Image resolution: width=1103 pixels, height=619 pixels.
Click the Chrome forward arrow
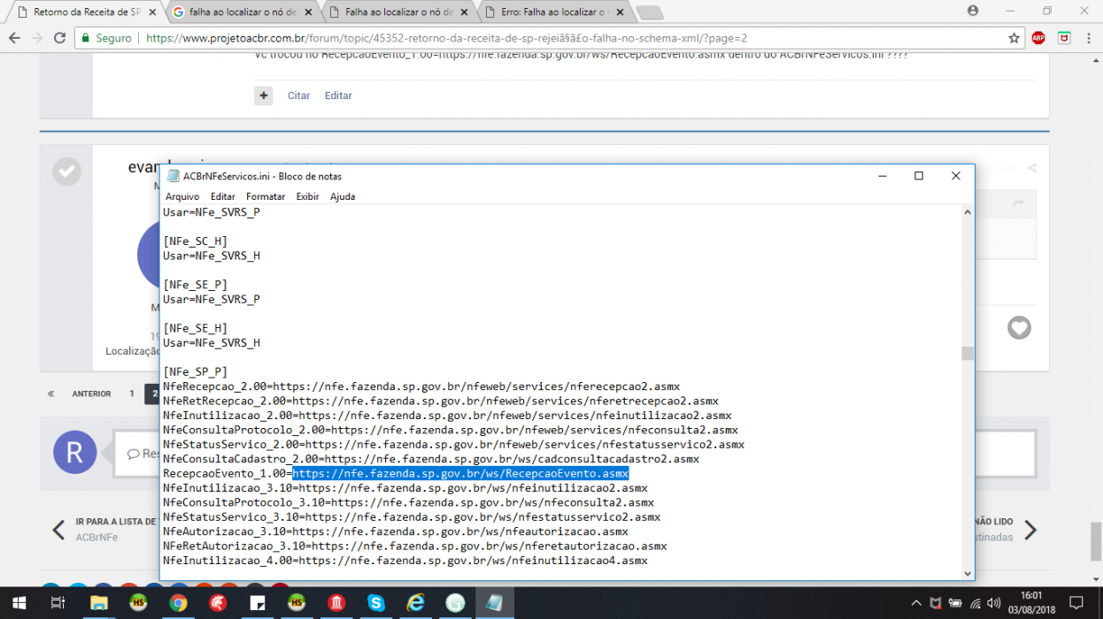pyautogui.click(x=37, y=38)
